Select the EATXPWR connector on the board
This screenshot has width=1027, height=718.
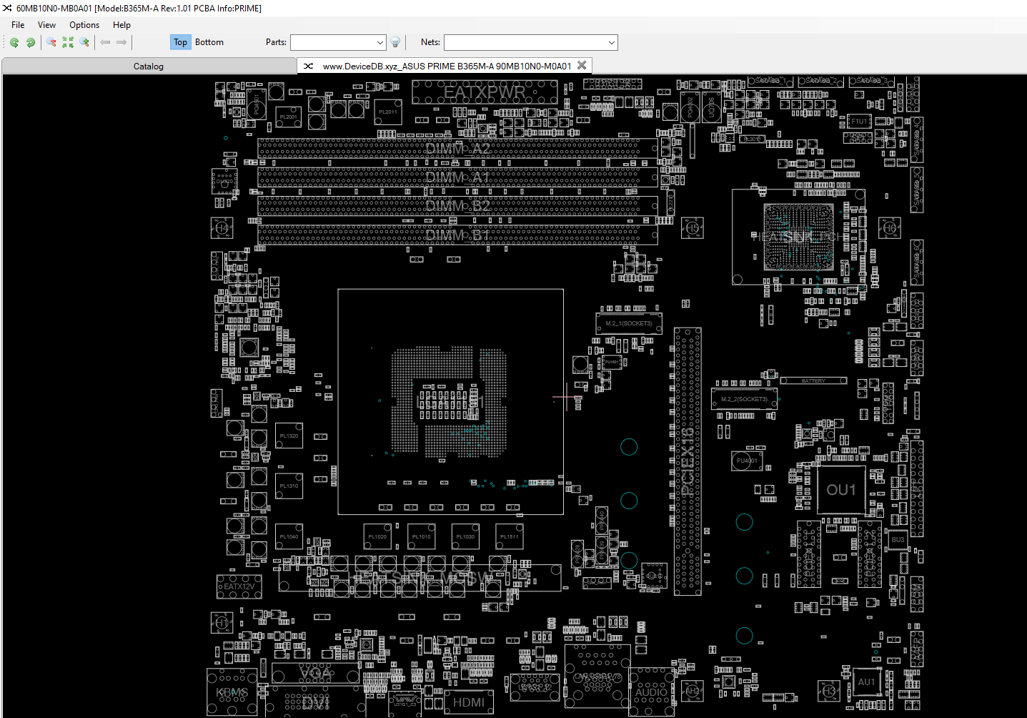coord(485,92)
